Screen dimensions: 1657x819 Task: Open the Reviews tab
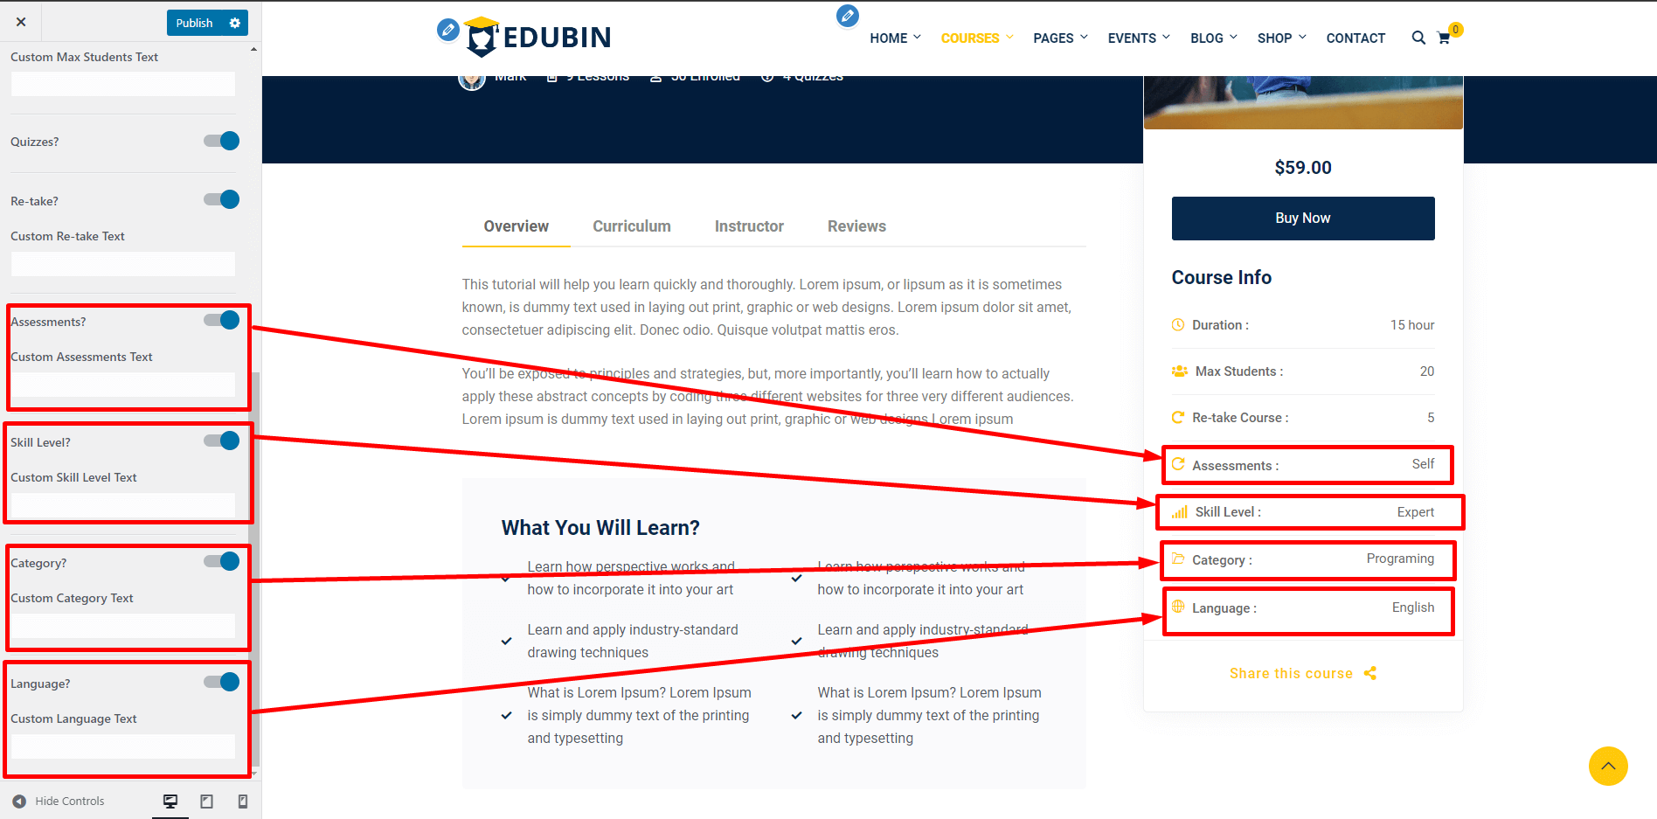856,226
